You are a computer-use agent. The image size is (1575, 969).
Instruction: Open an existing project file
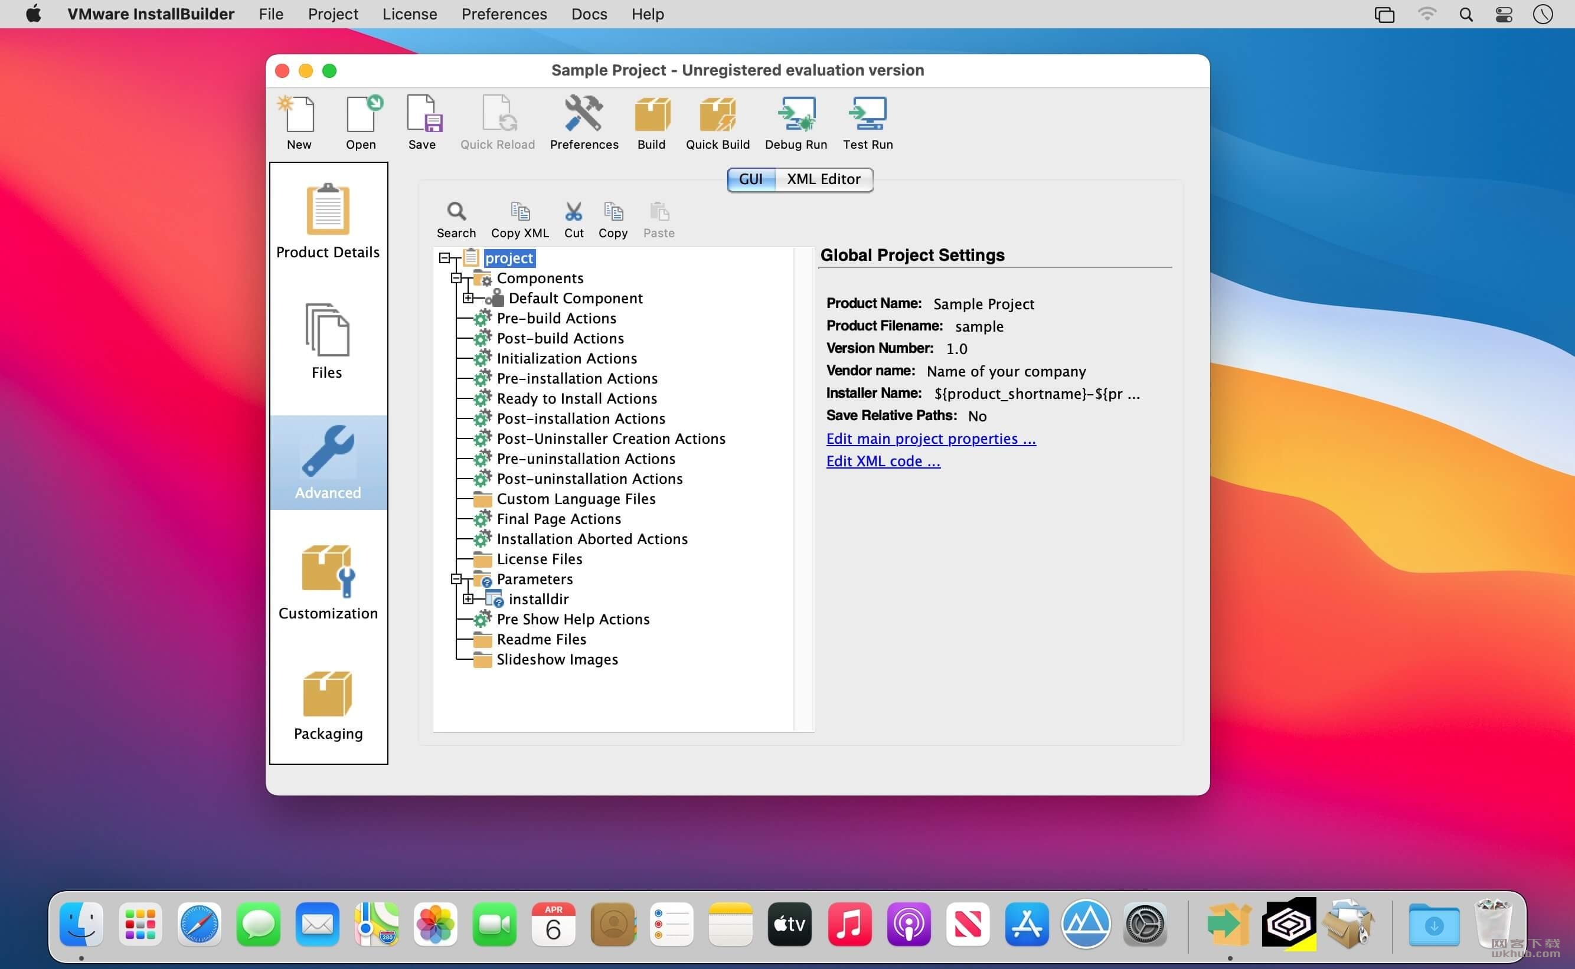click(361, 122)
